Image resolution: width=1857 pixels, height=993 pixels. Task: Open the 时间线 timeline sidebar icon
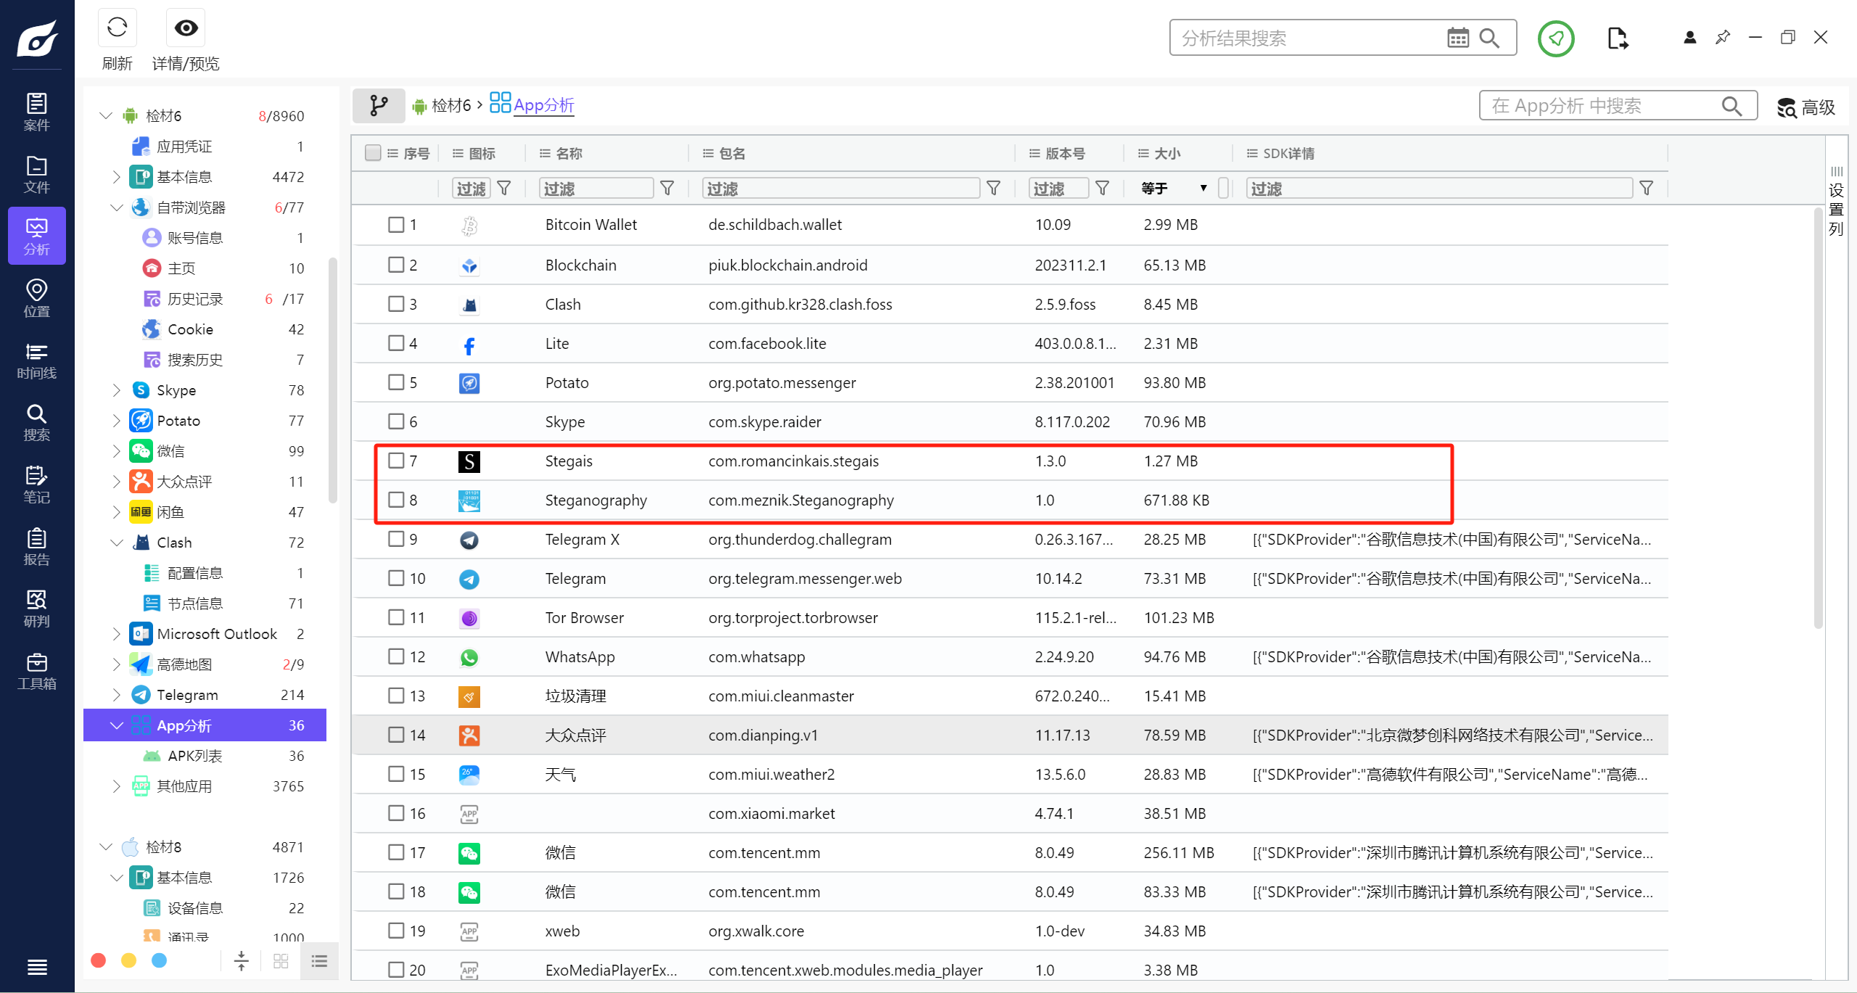pos(36,360)
